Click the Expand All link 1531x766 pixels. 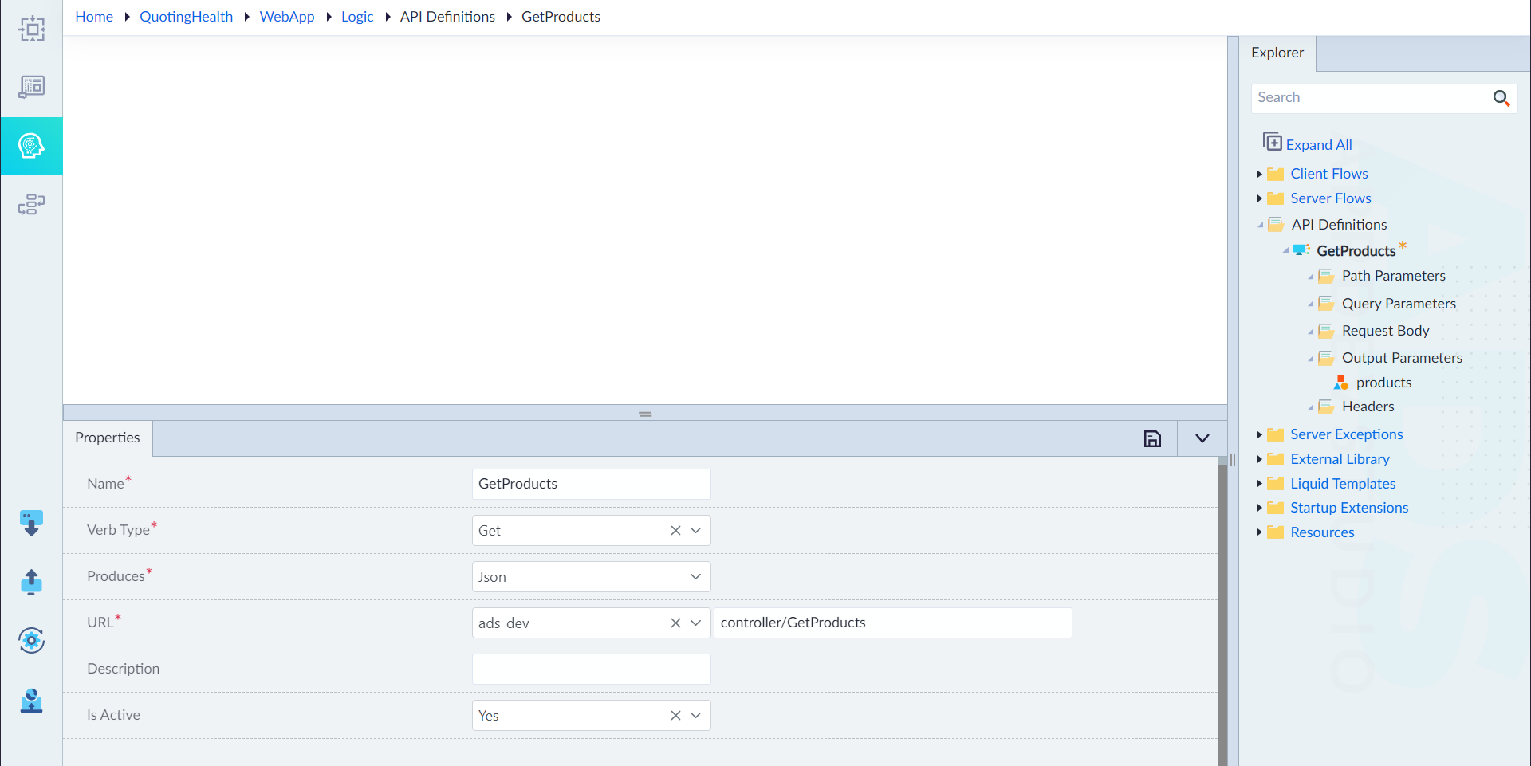click(1319, 145)
